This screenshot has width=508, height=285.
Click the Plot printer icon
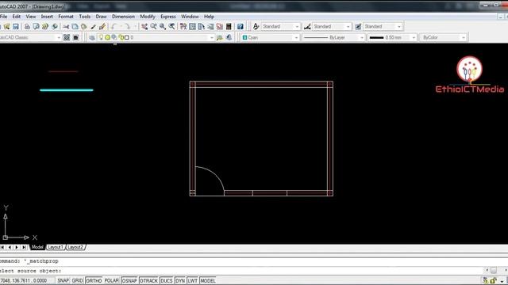click(x=27, y=26)
